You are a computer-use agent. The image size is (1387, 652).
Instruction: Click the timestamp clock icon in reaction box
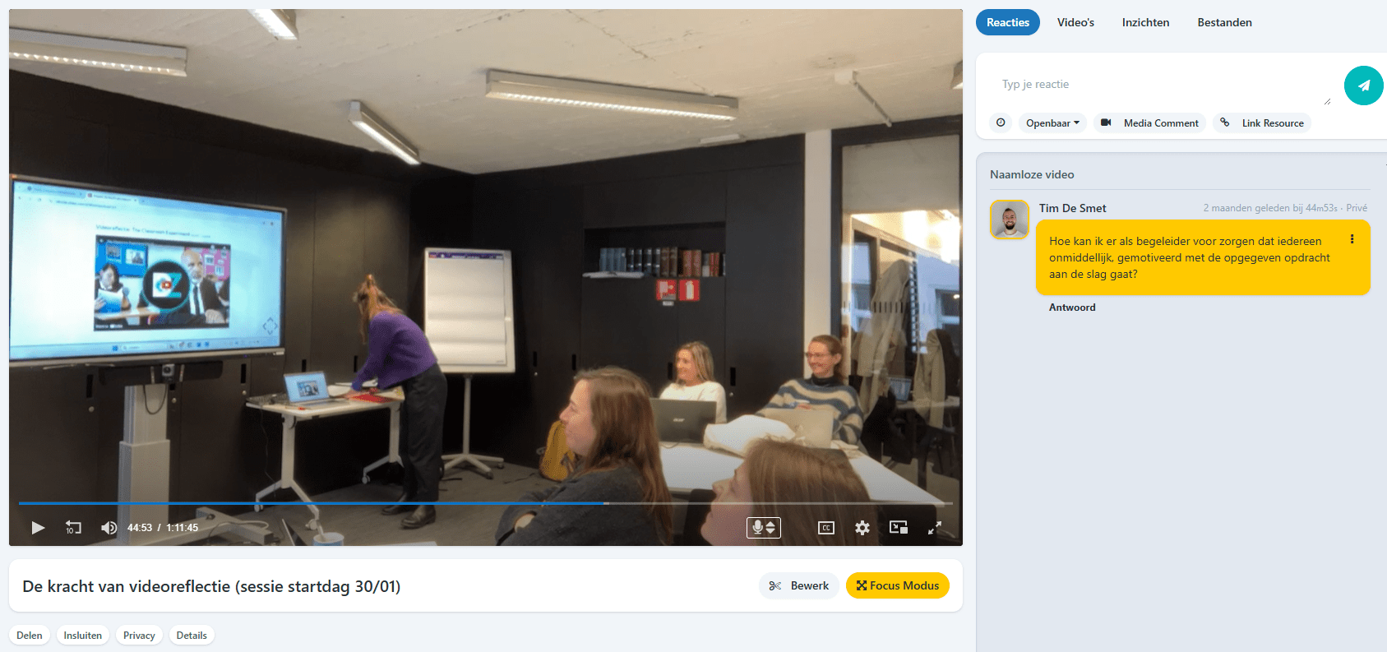tap(1001, 123)
